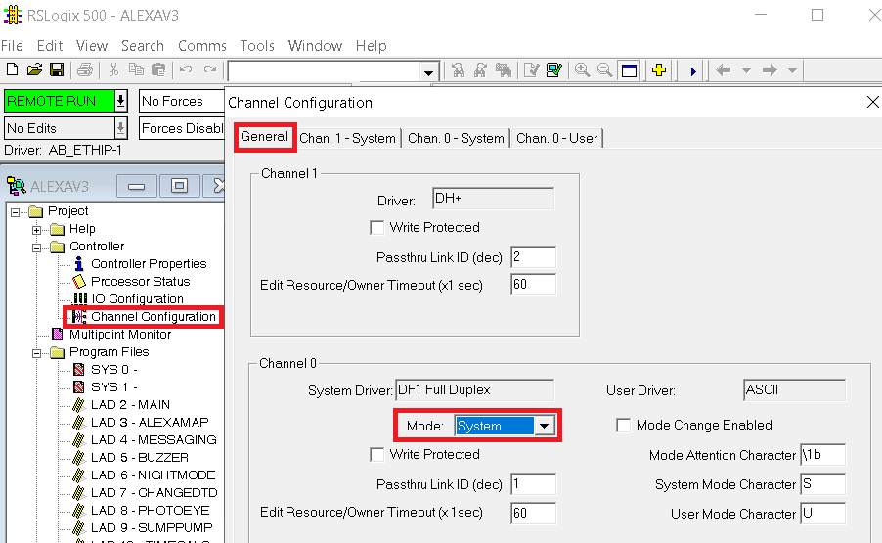Open the Channel 0 Mode dropdown

tap(544, 426)
